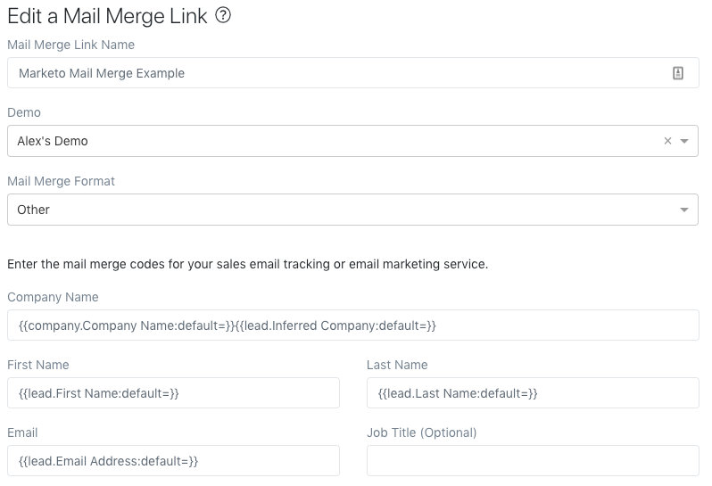The width and height of the screenshot is (712, 486).
Task: Expand the Mail Merge Format dropdown arrow
Action: tap(684, 210)
